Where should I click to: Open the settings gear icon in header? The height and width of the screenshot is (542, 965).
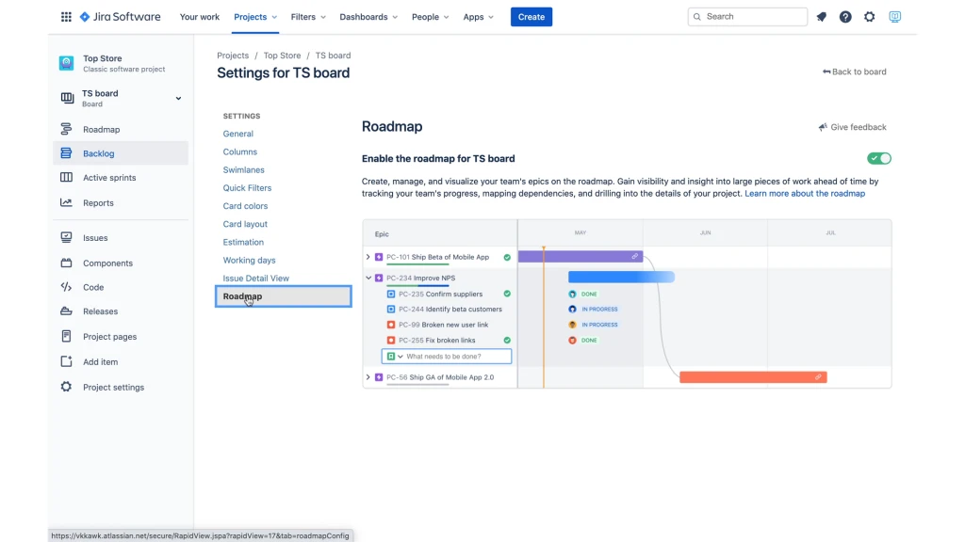coord(869,17)
